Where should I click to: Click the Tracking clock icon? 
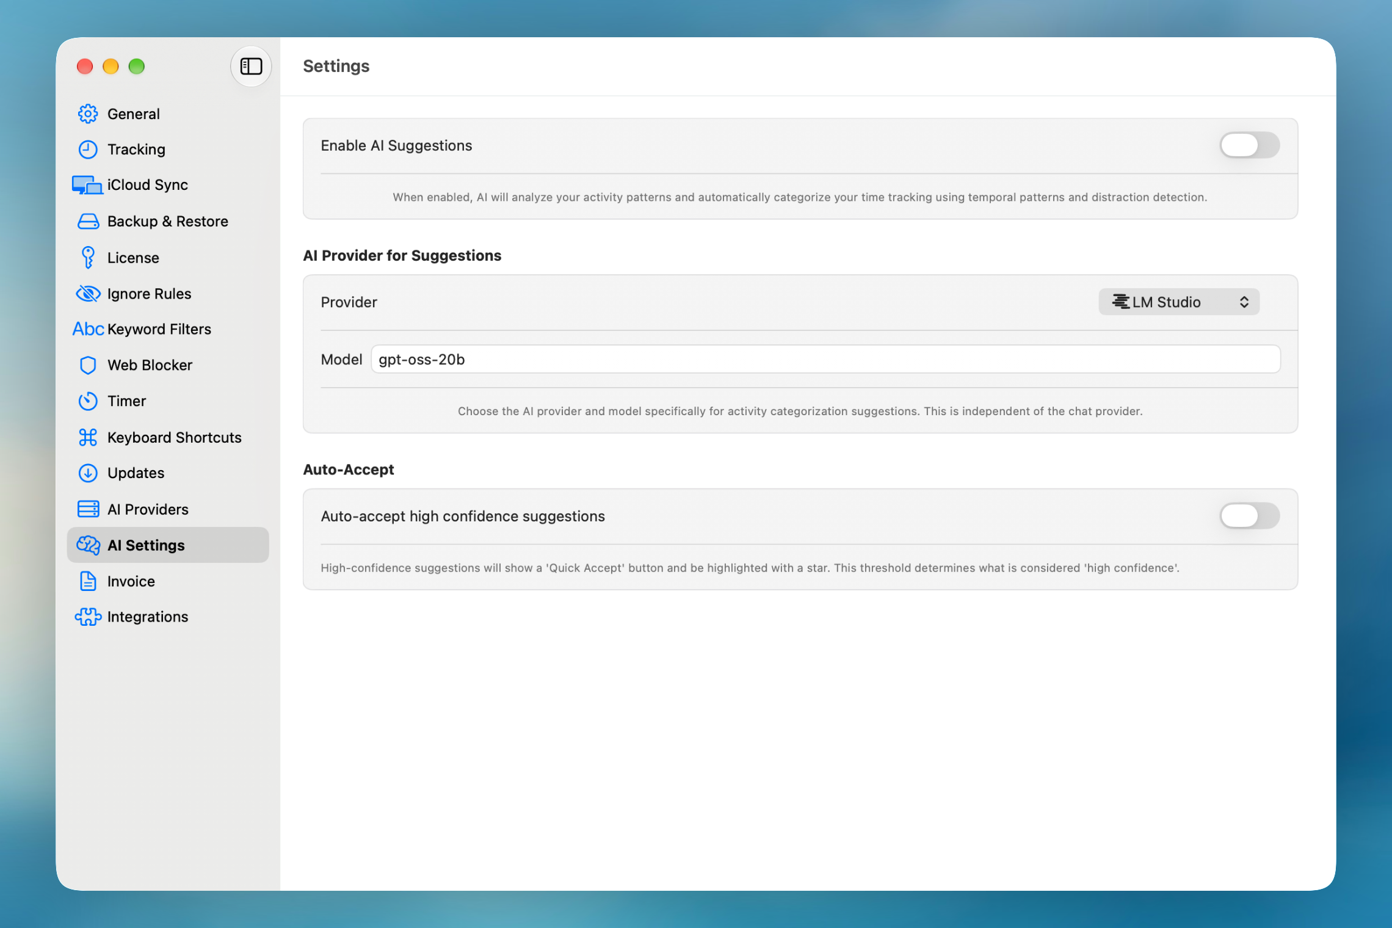pos(88,150)
